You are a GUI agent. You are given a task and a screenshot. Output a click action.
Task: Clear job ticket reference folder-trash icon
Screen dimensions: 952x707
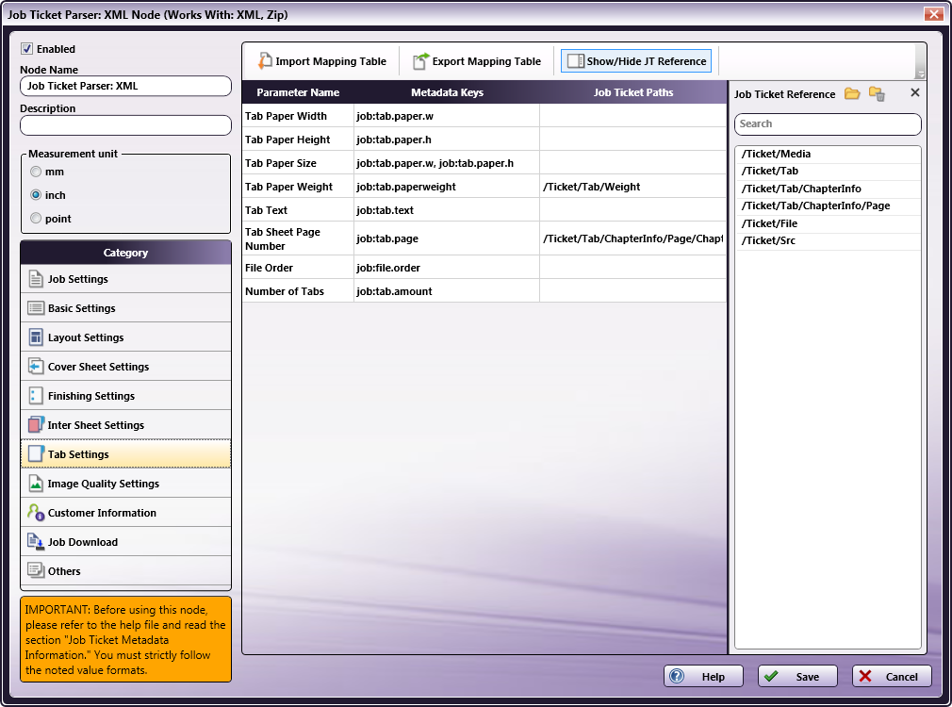[x=877, y=93]
